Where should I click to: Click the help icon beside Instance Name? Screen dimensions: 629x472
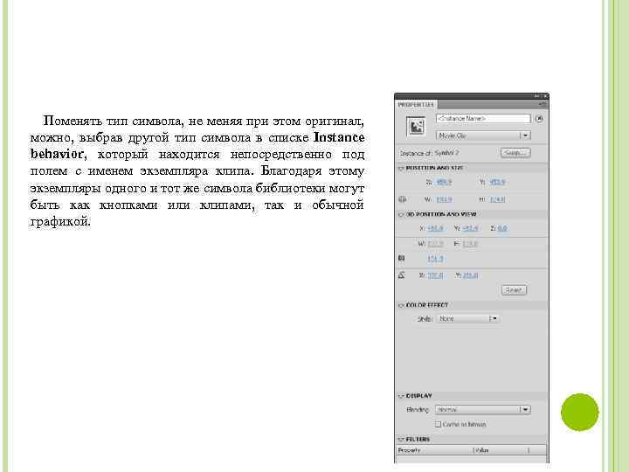(x=540, y=119)
